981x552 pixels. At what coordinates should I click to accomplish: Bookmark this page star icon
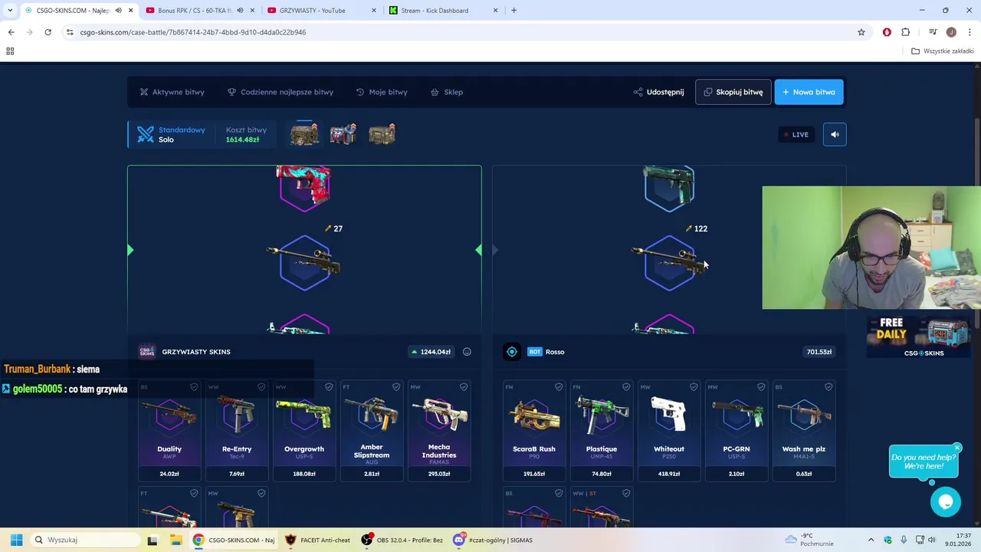coord(861,32)
